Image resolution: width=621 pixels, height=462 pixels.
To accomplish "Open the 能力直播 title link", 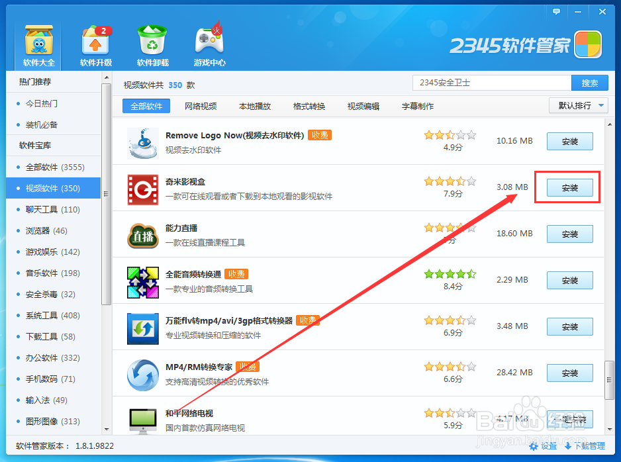I will coord(181,228).
